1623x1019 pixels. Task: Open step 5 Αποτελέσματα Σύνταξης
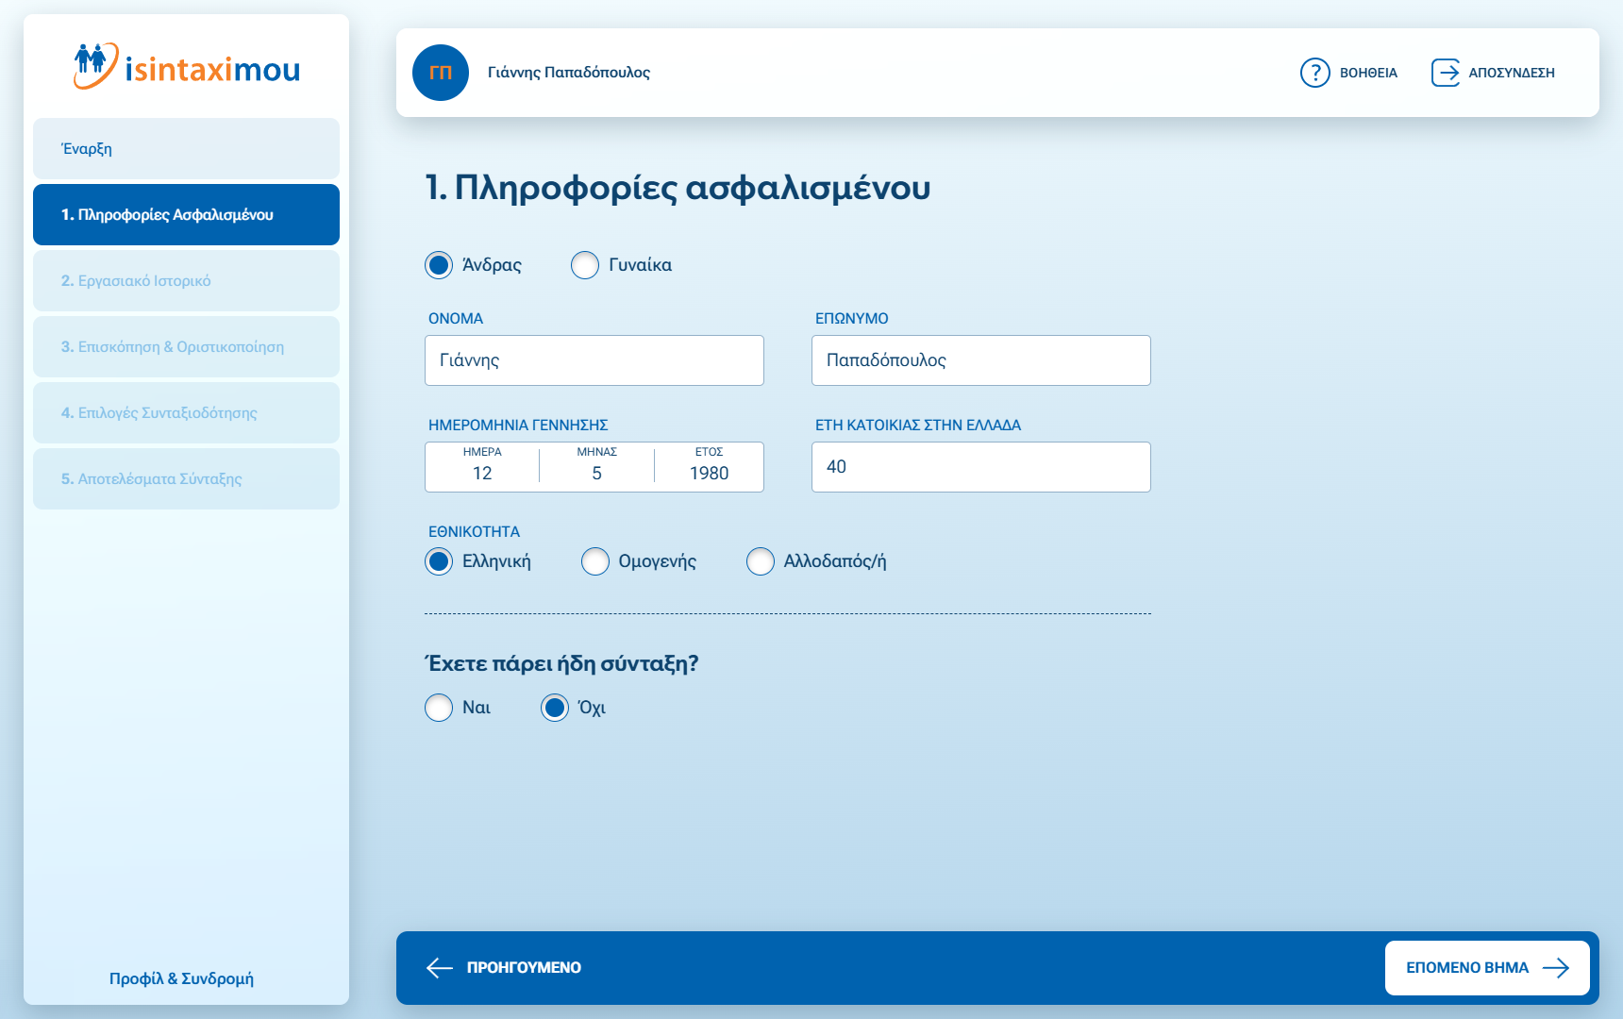point(186,479)
